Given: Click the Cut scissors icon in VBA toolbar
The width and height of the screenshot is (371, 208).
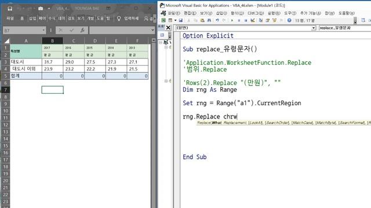Looking at the screenshot, I should [x=188, y=20].
